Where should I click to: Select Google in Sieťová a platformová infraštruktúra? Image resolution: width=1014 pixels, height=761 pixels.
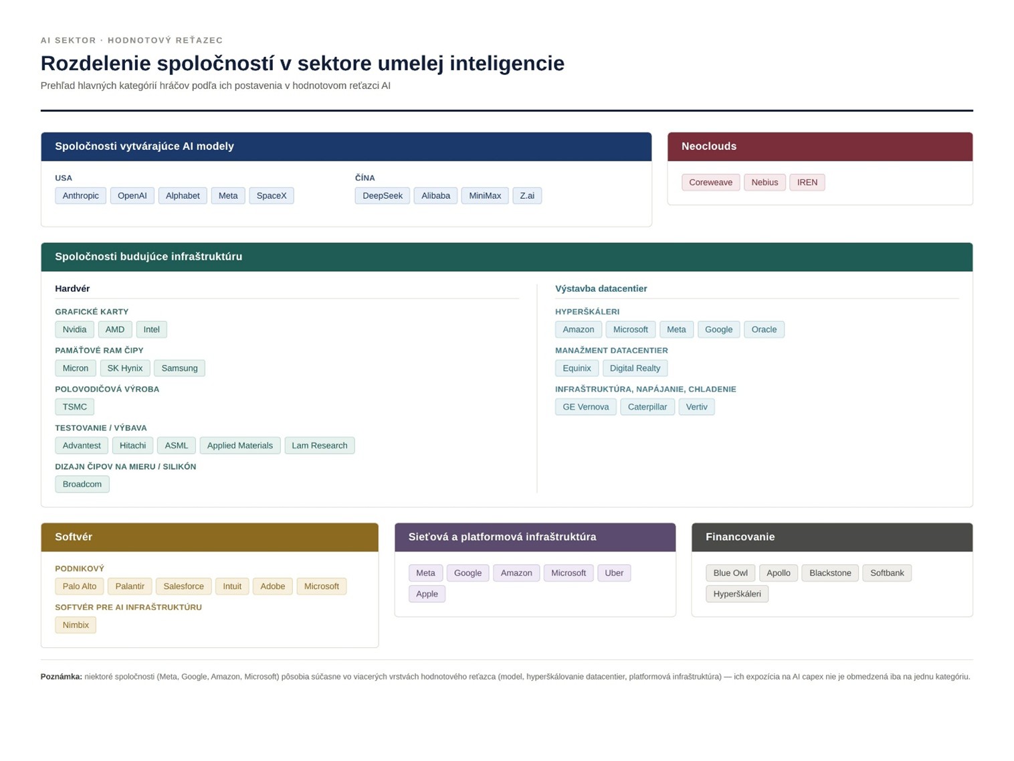(x=468, y=573)
